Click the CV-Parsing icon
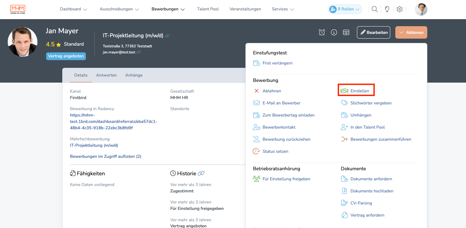This screenshot has height=228, width=466. coord(344,203)
